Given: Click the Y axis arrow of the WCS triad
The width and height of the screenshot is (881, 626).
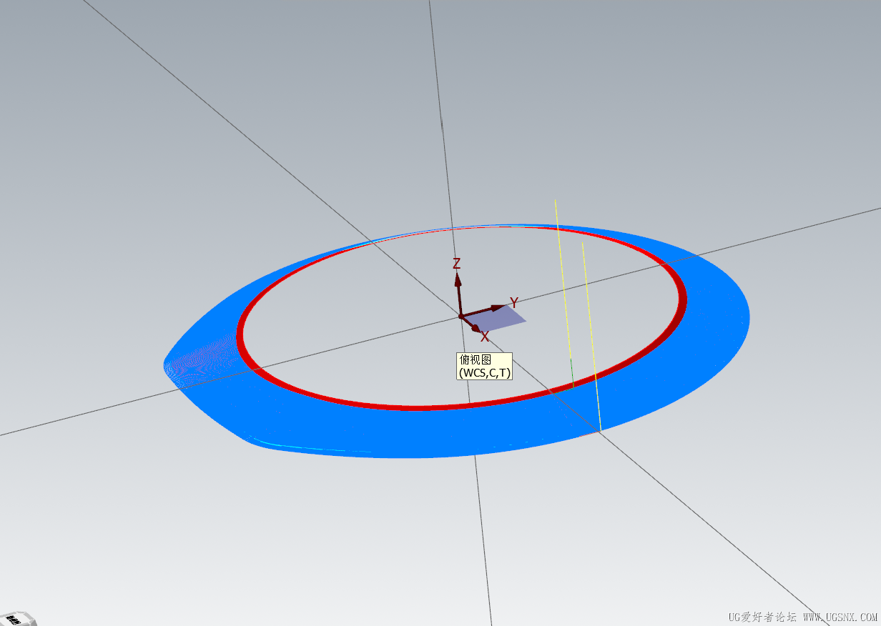Looking at the screenshot, I should click(483, 311).
